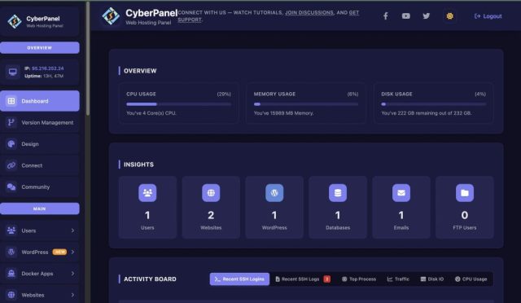Screen dimensions: 521x303
Task: Switch to the Disk IO tab
Action: pos(432,279)
